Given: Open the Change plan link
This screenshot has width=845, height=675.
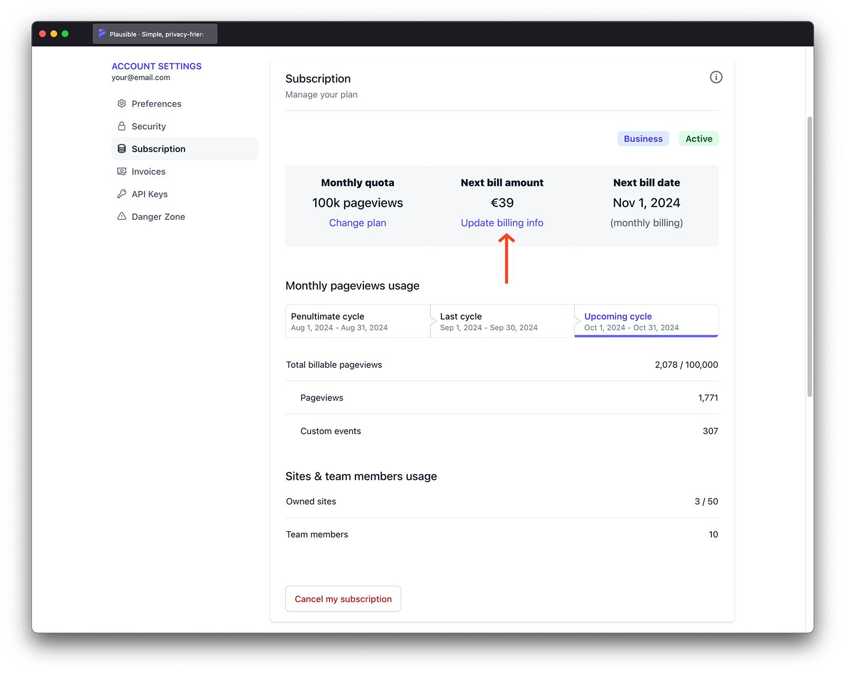Looking at the screenshot, I should tap(358, 223).
